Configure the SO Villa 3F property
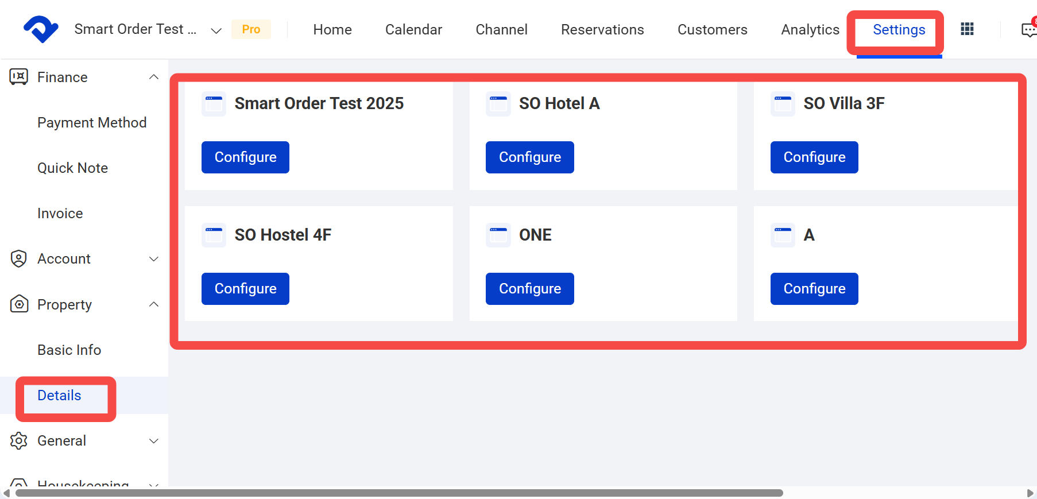 (814, 157)
